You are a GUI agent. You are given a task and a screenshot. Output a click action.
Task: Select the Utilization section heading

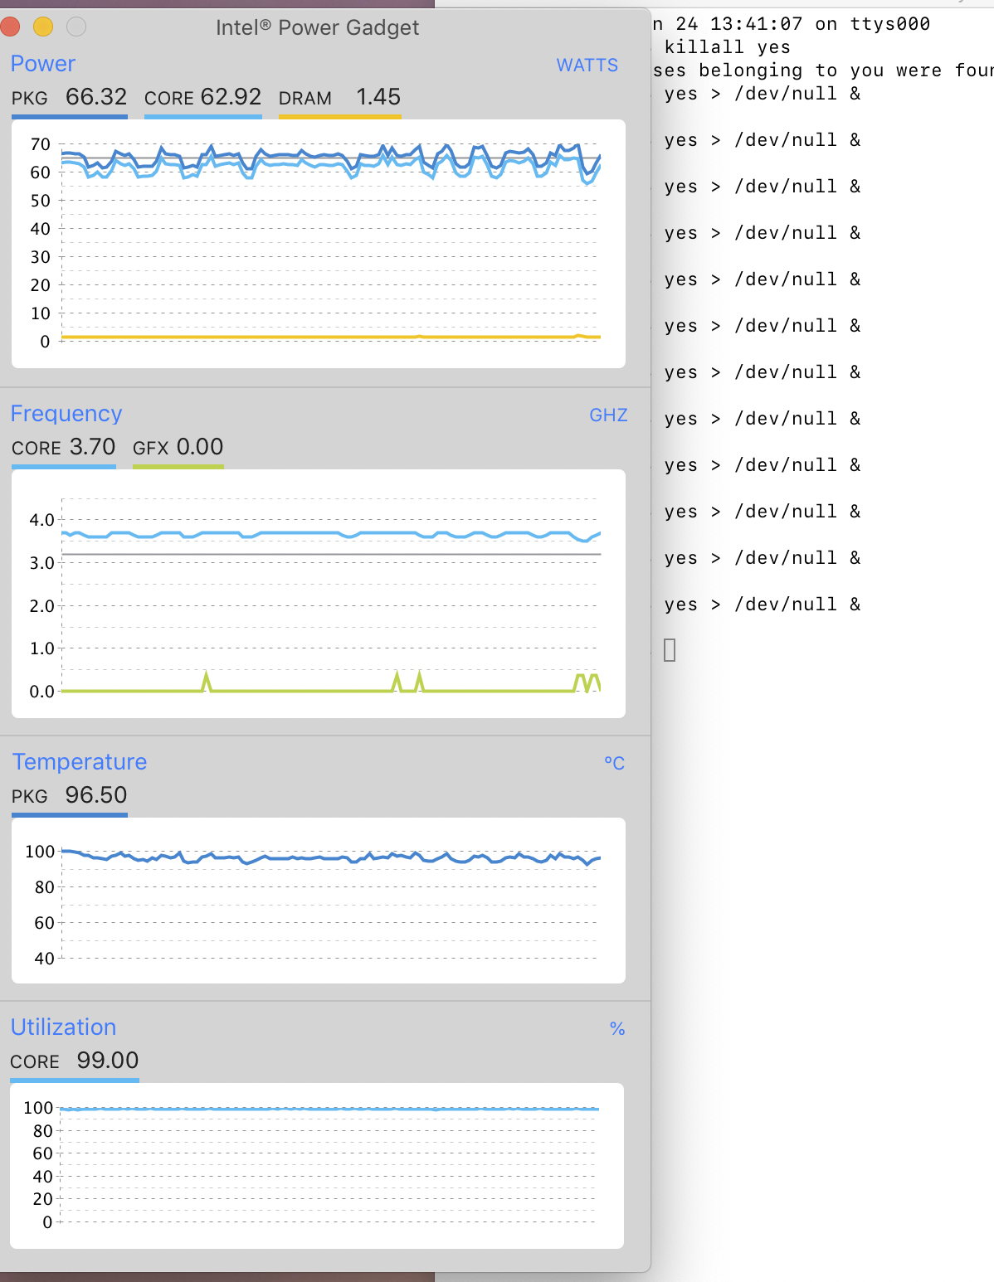(64, 1027)
